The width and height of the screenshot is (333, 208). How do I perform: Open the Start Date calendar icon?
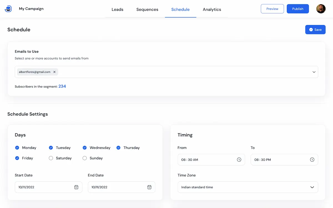click(x=76, y=187)
